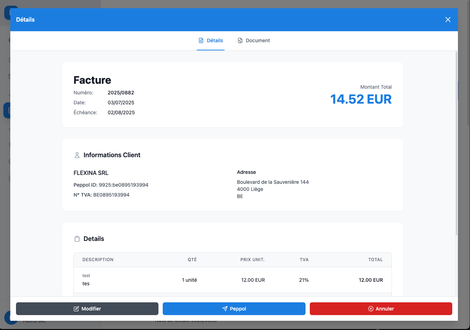Cancel the invoice with the Annuler button
This screenshot has width=470, height=330.
click(x=381, y=308)
